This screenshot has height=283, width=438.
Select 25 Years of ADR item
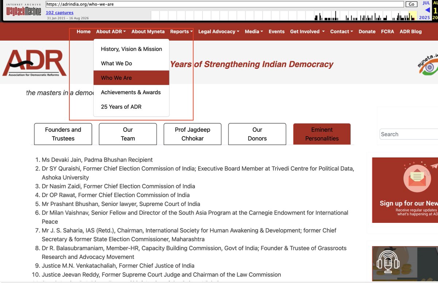[x=131, y=107]
